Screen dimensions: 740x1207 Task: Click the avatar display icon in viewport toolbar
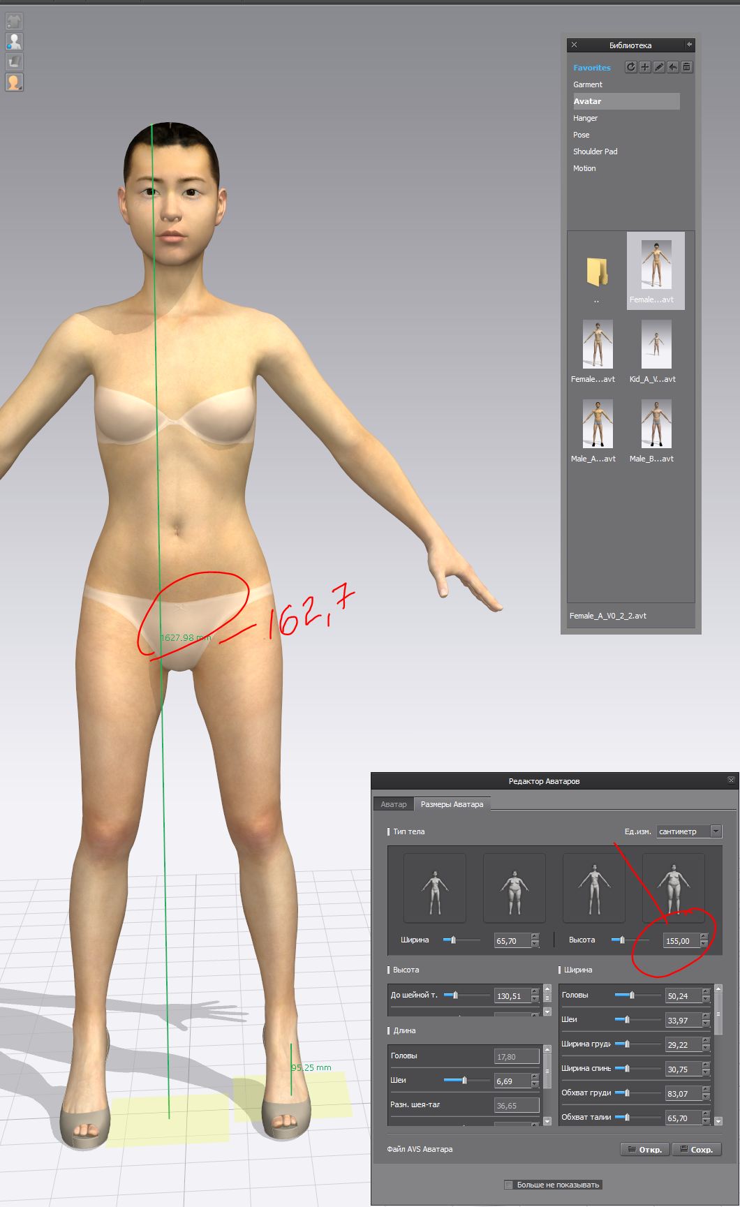pyautogui.click(x=14, y=42)
